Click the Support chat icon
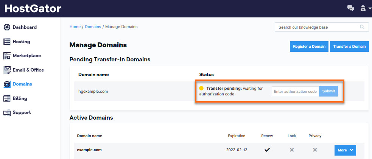This screenshot has height=159, width=372. [x=7, y=113]
